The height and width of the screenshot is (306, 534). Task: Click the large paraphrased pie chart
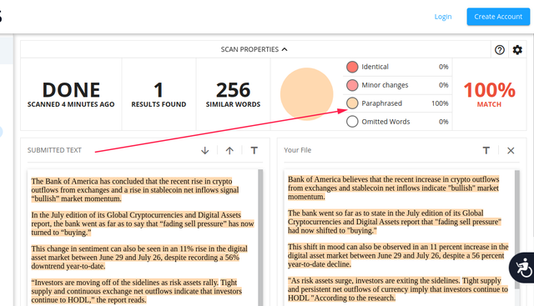(x=306, y=94)
